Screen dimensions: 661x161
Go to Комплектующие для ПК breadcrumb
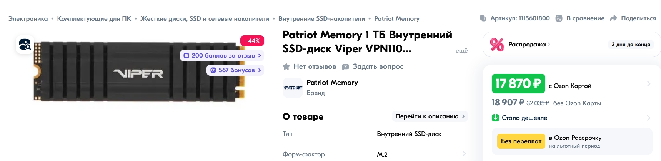(94, 18)
